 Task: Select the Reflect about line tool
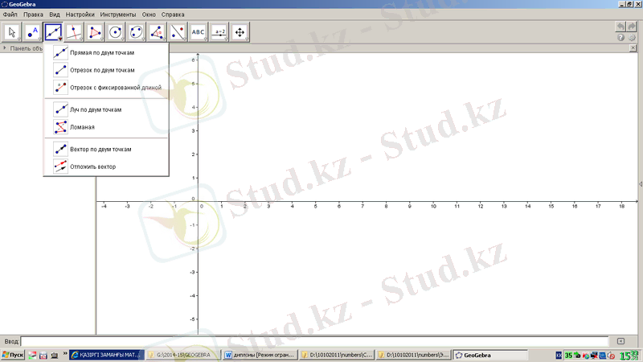point(178,32)
